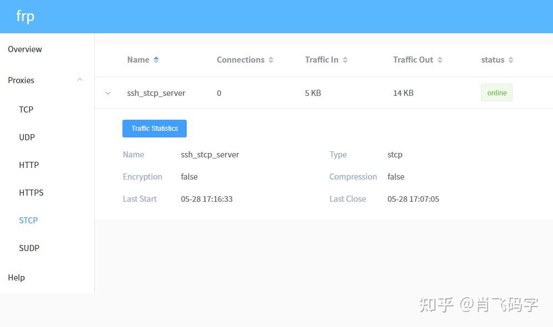553x327 pixels.
Task: Select STCP in the sidebar
Action: pos(28,220)
